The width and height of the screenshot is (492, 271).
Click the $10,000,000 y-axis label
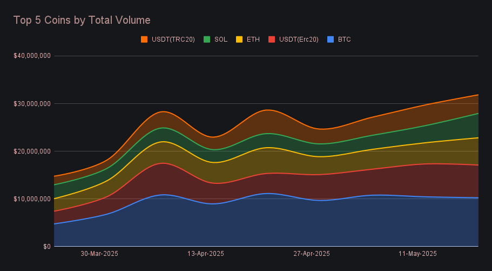coord(32,199)
